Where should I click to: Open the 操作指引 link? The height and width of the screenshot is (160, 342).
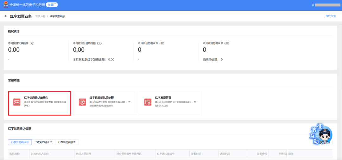[x=331, y=16]
